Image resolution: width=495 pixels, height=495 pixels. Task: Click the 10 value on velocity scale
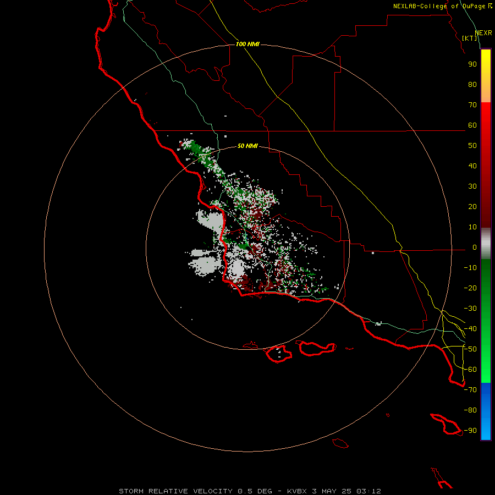pyautogui.click(x=472, y=227)
